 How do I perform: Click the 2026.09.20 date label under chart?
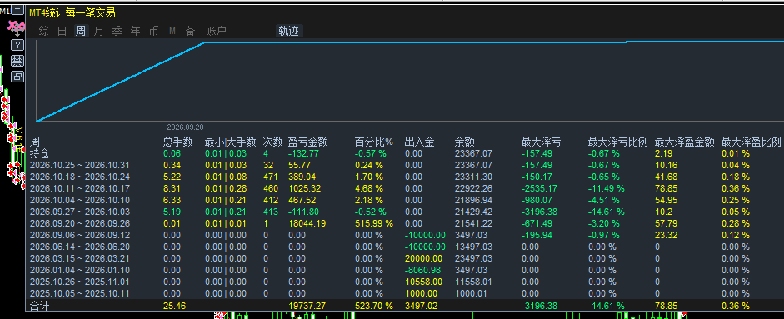[185, 127]
